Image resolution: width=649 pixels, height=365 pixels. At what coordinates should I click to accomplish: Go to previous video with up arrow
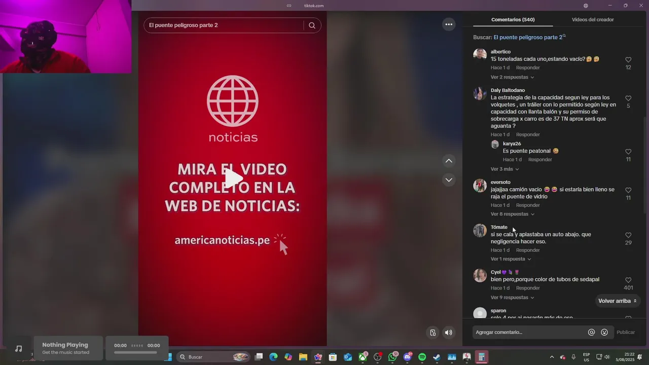coord(449,161)
